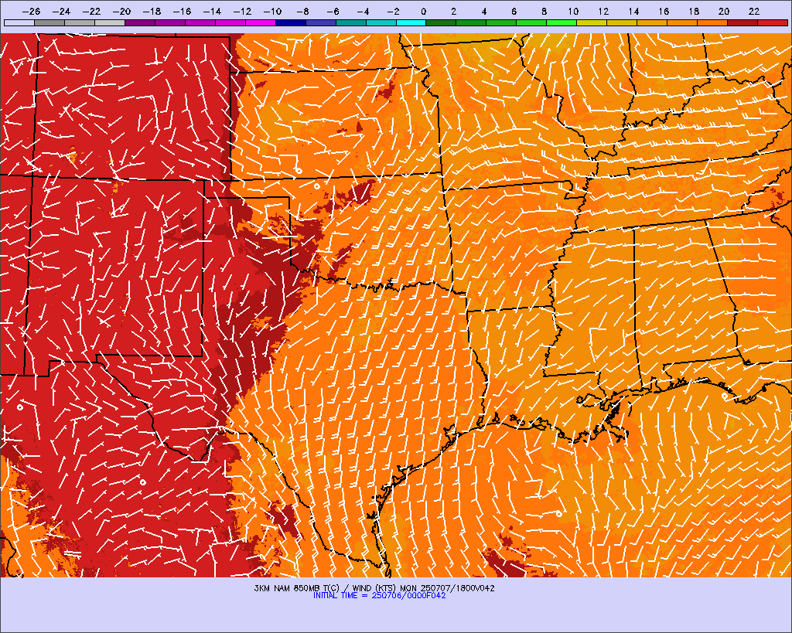The image size is (792, 633).
Task: Select the yellow swatch between 10 and 12
Action: [592, 22]
